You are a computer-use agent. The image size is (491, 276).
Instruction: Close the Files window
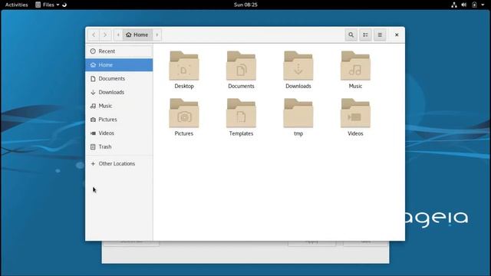(x=397, y=34)
